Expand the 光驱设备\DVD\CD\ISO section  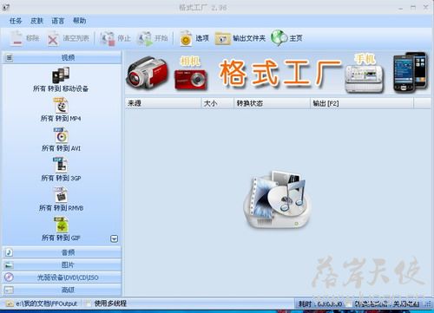62,277
